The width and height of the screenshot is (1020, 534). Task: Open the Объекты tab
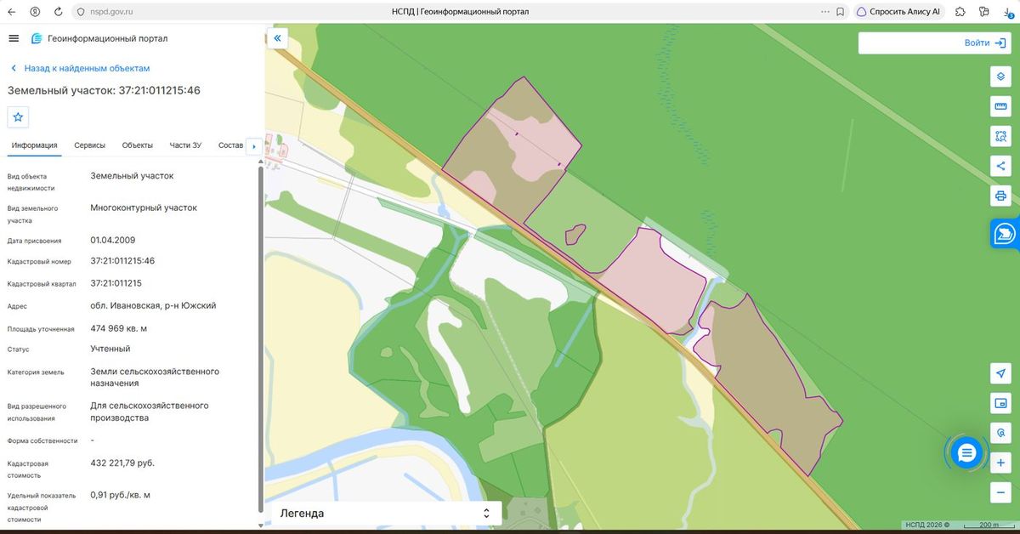138,145
